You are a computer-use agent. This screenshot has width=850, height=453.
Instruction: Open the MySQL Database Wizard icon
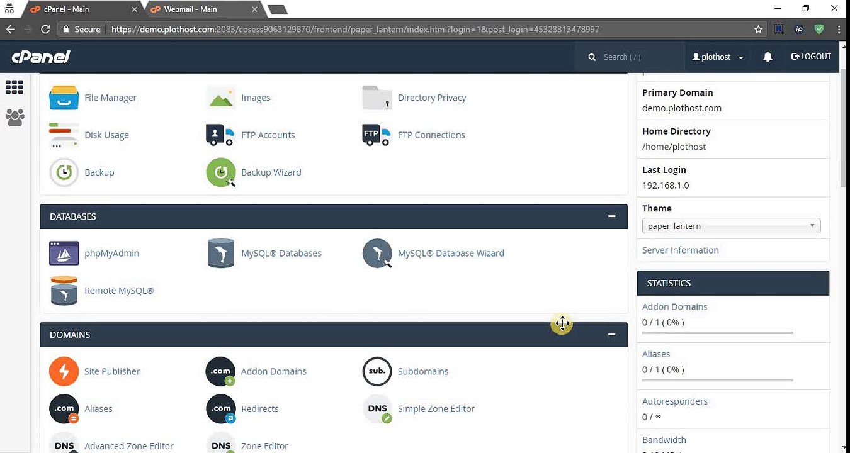point(377,253)
